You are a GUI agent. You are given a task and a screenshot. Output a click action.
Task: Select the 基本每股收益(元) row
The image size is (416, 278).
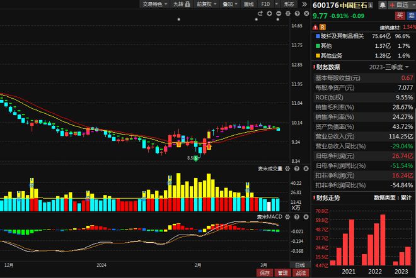tap(363, 78)
